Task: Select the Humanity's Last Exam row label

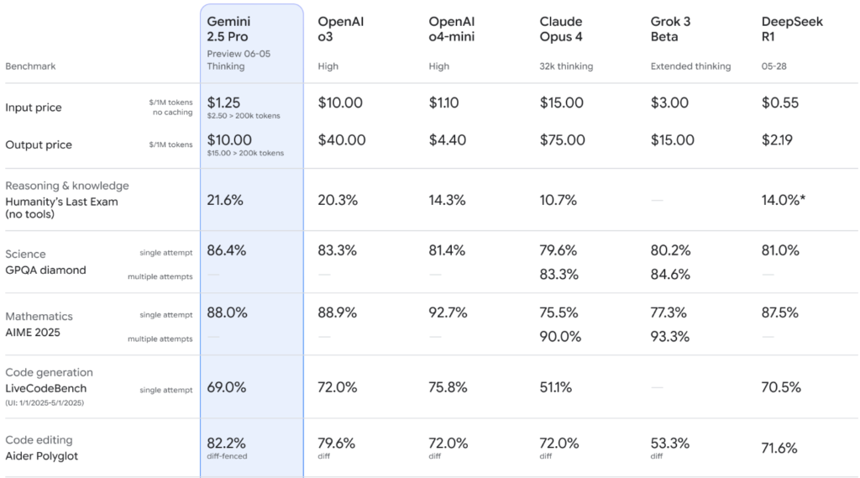Action: click(x=61, y=202)
